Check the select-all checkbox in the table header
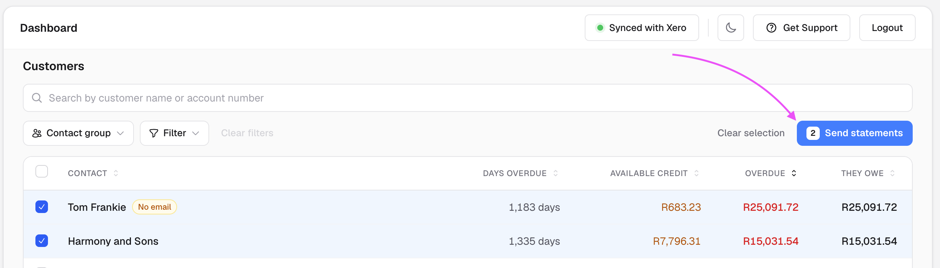 tap(42, 171)
